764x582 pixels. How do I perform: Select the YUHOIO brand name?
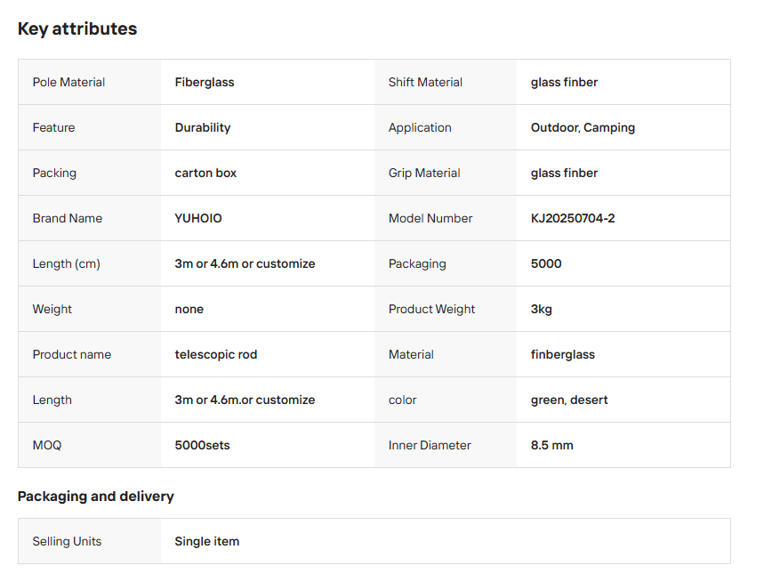pos(198,218)
